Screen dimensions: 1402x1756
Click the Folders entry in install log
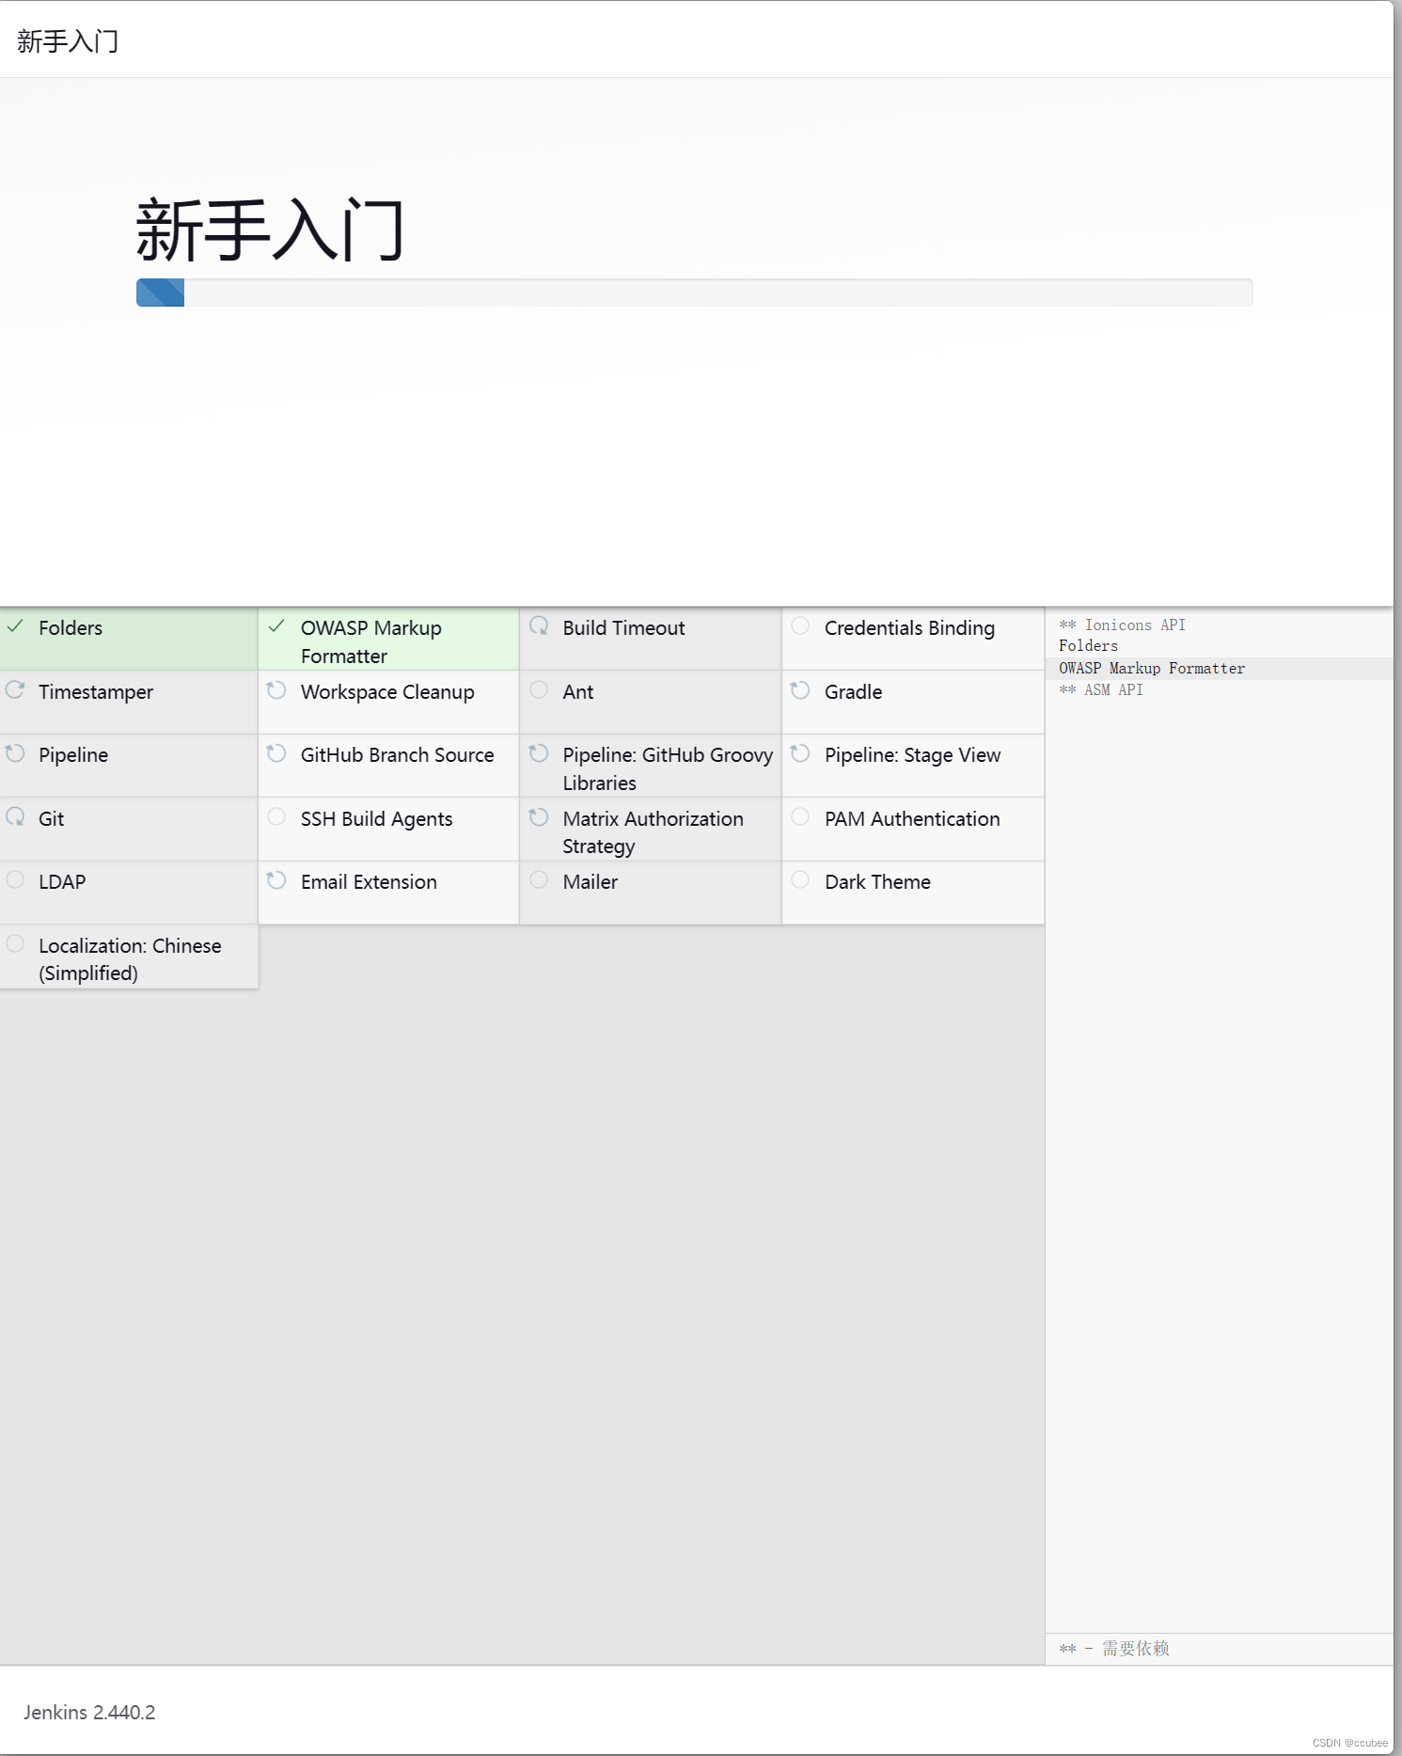point(1088,646)
